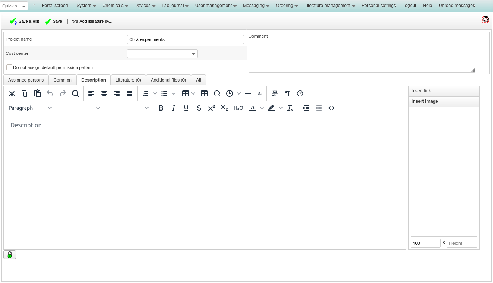Show invisible characters with the pilcrow icon

point(287,93)
